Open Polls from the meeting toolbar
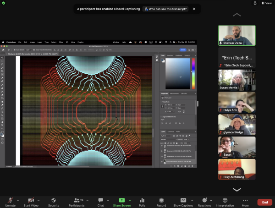275x208 pixels. 142,200
